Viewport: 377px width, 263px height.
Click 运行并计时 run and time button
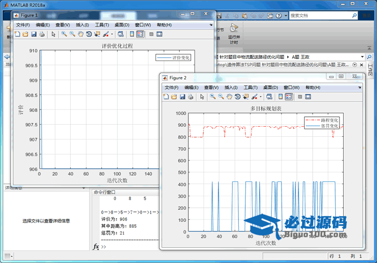pyautogui.click(x=234, y=34)
